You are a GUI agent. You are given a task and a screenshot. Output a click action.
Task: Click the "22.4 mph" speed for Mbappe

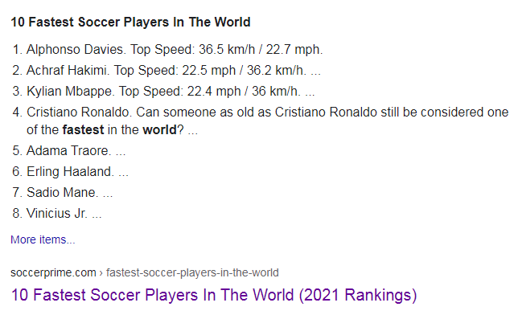214,92
